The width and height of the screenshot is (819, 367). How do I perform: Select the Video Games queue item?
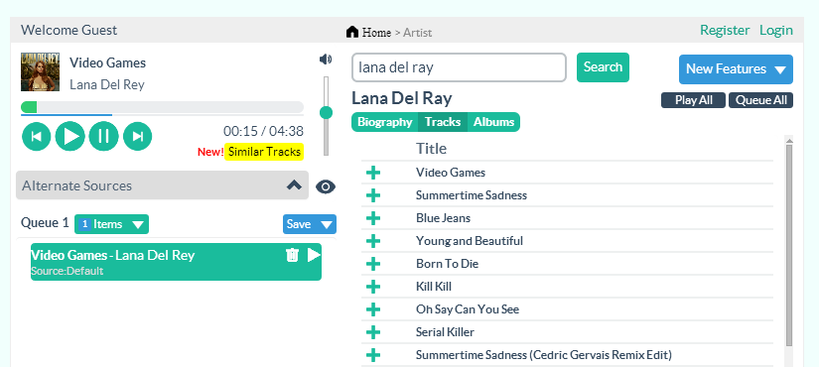pos(176,262)
